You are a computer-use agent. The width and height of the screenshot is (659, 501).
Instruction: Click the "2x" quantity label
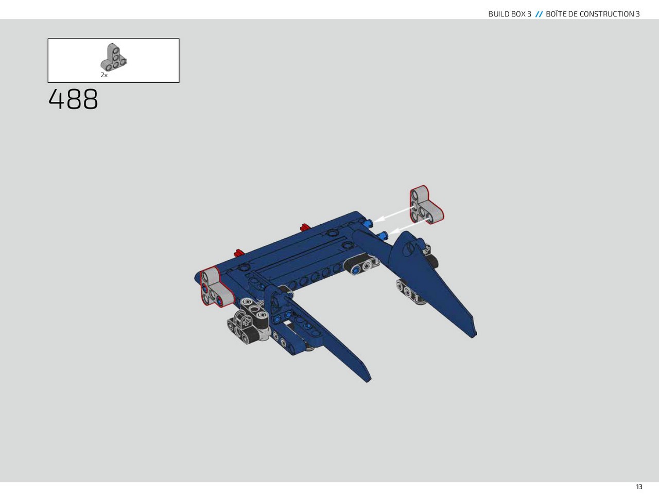pyautogui.click(x=104, y=75)
